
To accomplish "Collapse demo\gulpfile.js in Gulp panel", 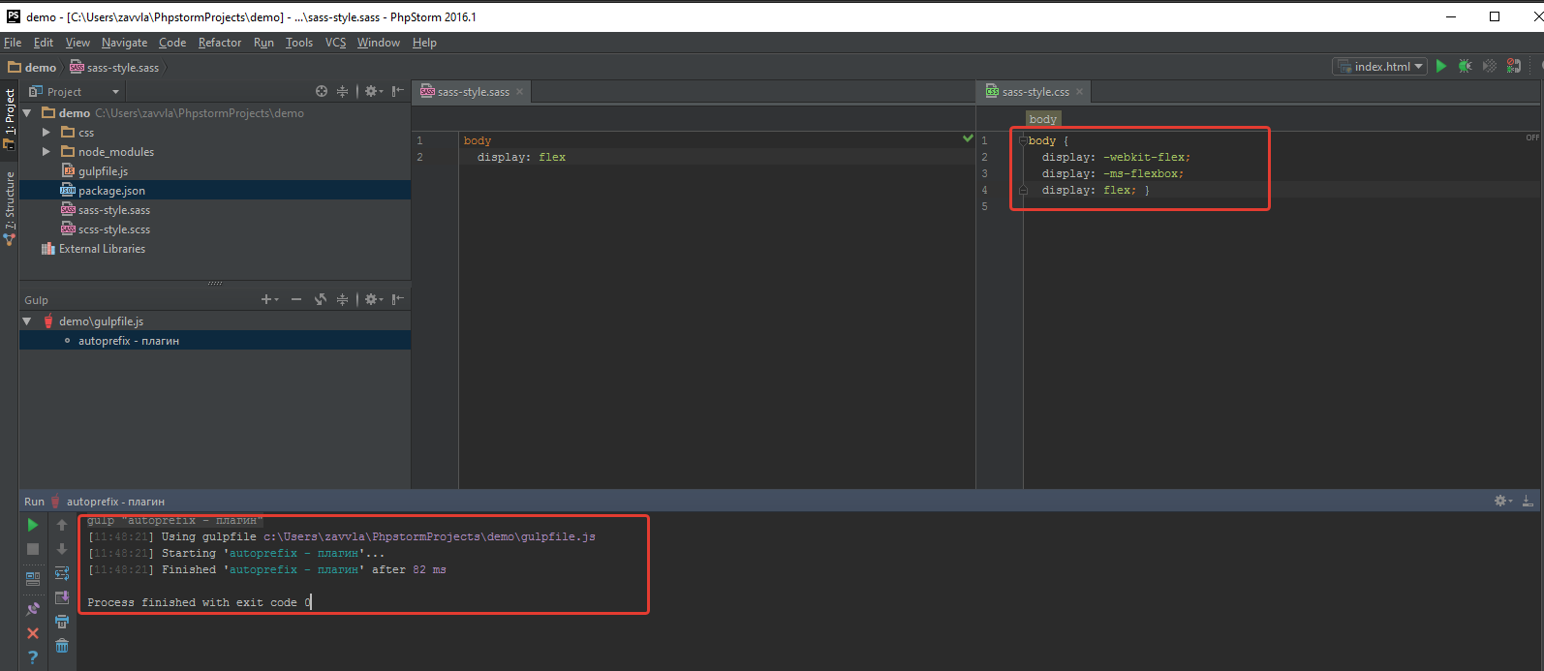I will pos(27,321).
